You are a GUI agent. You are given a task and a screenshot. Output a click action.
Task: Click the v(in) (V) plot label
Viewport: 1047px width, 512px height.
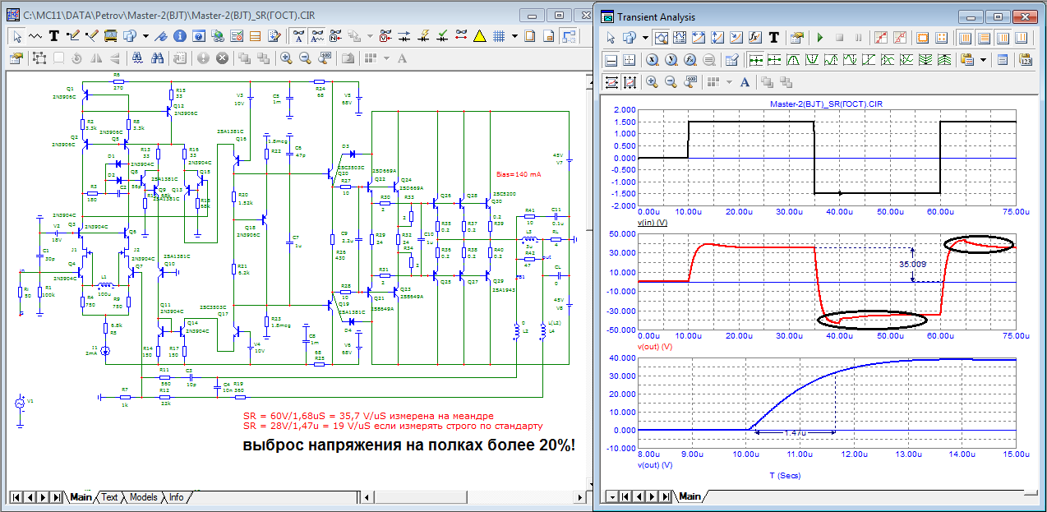click(x=653, y=223)
